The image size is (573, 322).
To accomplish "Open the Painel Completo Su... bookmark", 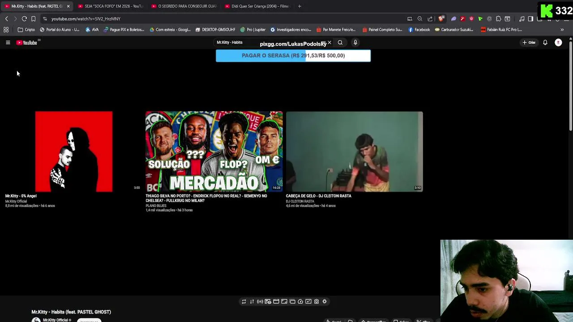I will point(382,30).
